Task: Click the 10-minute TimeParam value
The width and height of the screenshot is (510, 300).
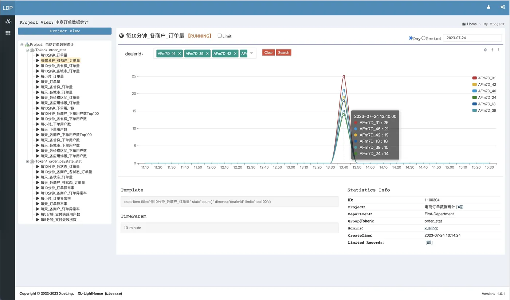Action: [229, 228]
